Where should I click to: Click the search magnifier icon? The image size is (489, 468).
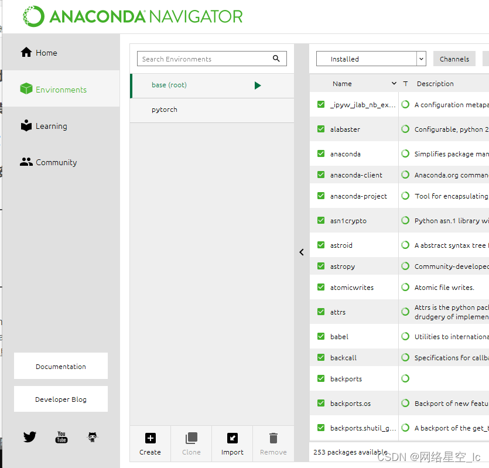[x=276, y=59]
